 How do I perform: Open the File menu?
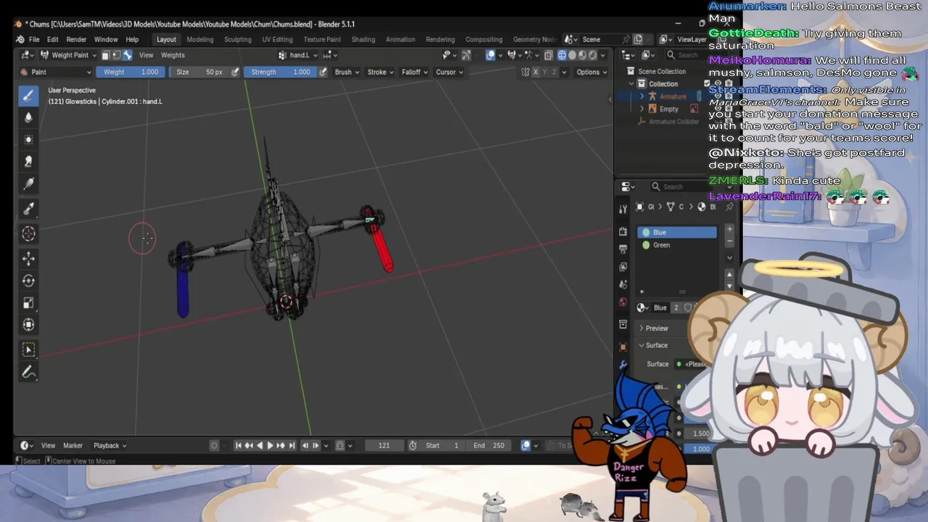point(34,39)
